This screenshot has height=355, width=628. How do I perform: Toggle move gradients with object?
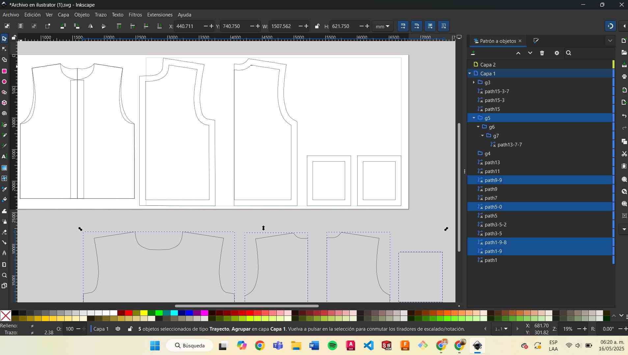coord(430,26)
